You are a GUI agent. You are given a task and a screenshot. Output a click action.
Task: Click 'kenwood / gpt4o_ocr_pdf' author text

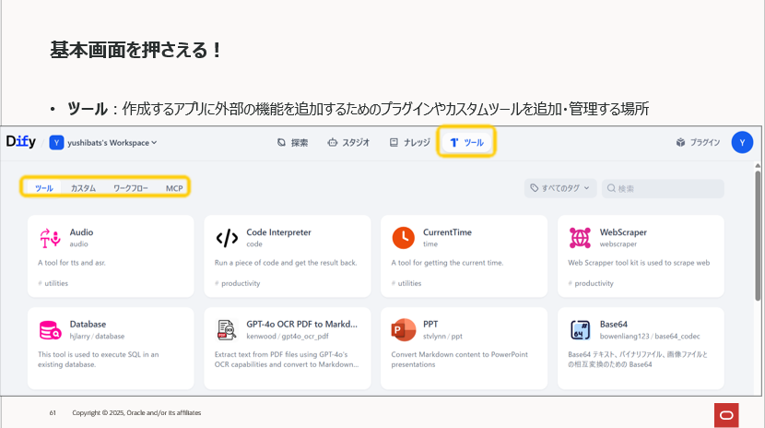coord(288,337)
